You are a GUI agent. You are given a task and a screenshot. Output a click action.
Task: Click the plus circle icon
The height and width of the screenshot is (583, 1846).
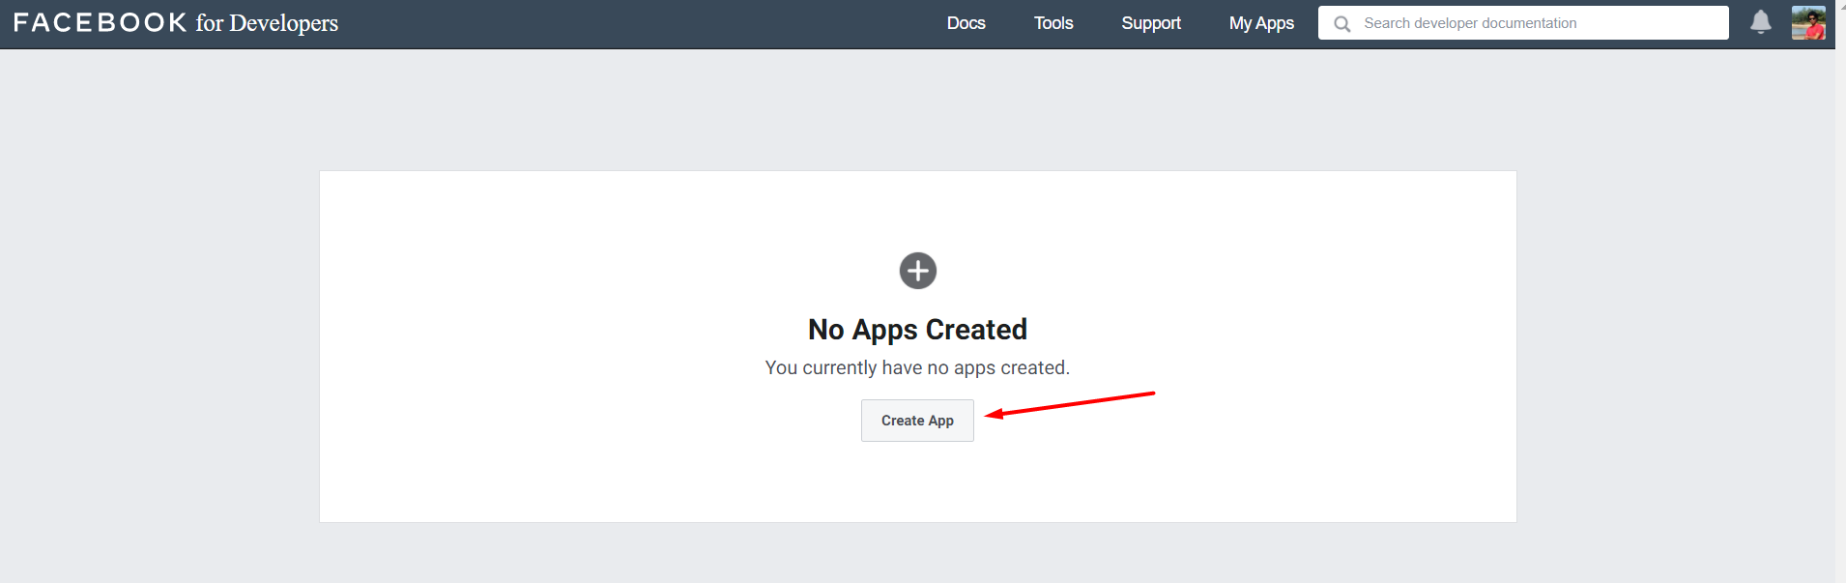(918, 271)
